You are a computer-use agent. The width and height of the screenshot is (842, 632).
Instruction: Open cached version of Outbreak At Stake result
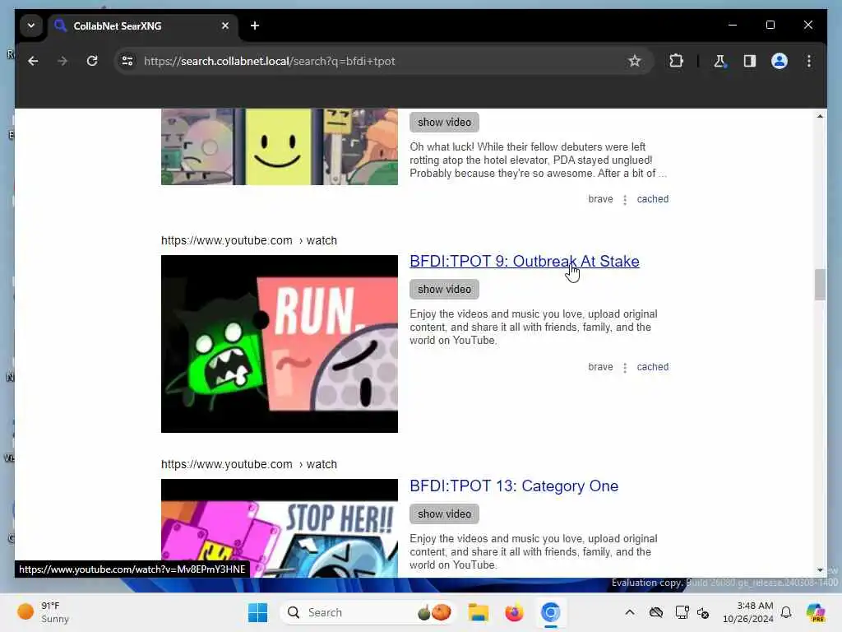click(x=652, y=367)
